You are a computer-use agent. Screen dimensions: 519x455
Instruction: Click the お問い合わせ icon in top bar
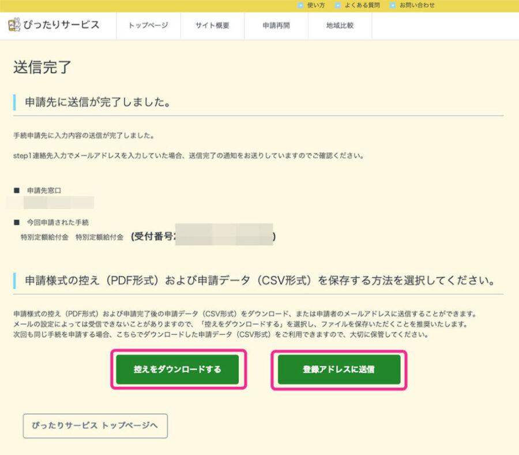point(393,5)
